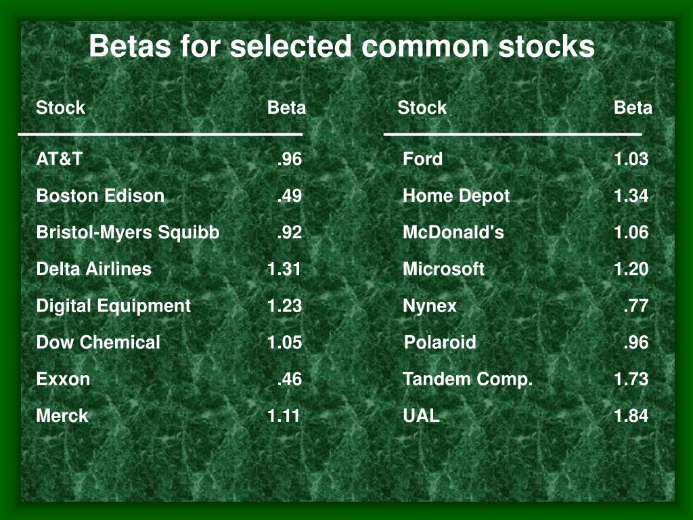Click the Microsoft stock name
The height and width of the screenshot is (520, 693).
pos(444,269)
